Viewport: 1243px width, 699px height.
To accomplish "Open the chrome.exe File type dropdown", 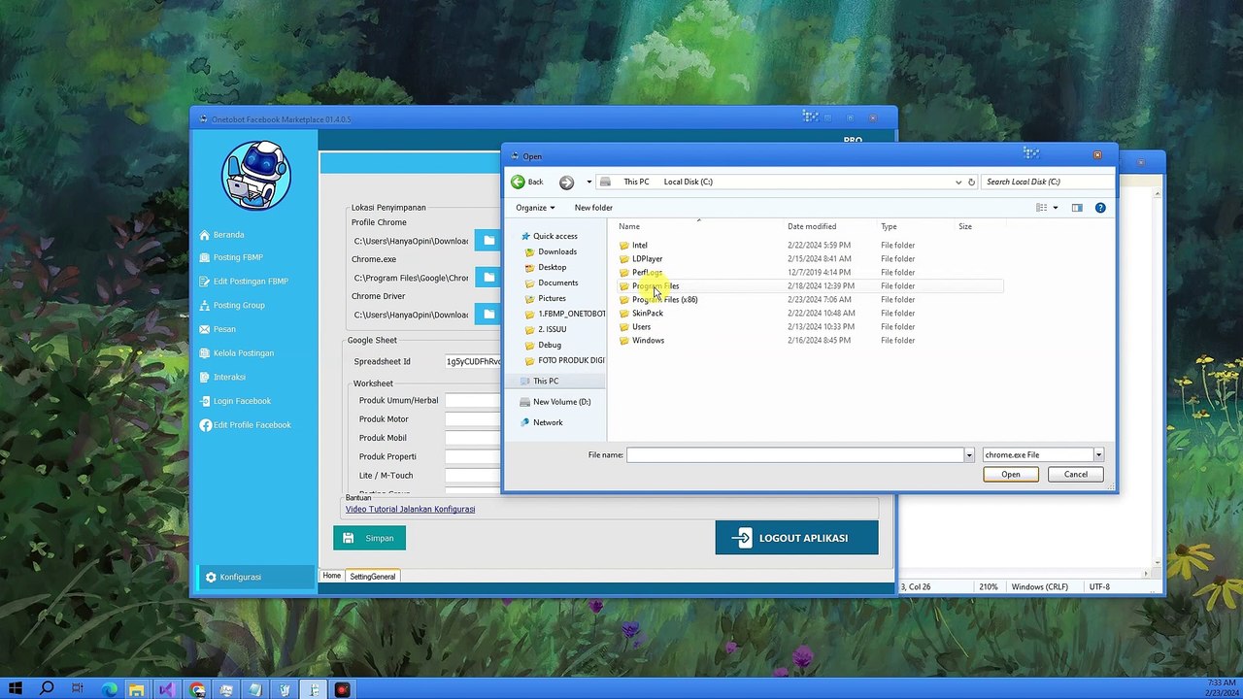I will tap(1043, 455).
